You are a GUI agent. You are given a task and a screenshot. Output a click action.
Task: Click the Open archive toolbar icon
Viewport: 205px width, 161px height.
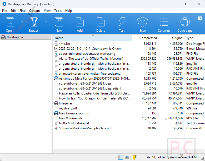[10, 22]
